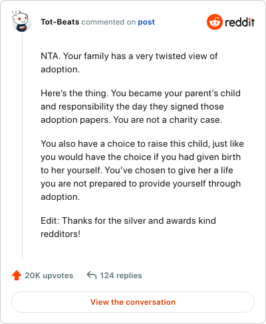Collapse the comment via the vertical thread line
266x324 pixels.
click(x=22, y=146)
